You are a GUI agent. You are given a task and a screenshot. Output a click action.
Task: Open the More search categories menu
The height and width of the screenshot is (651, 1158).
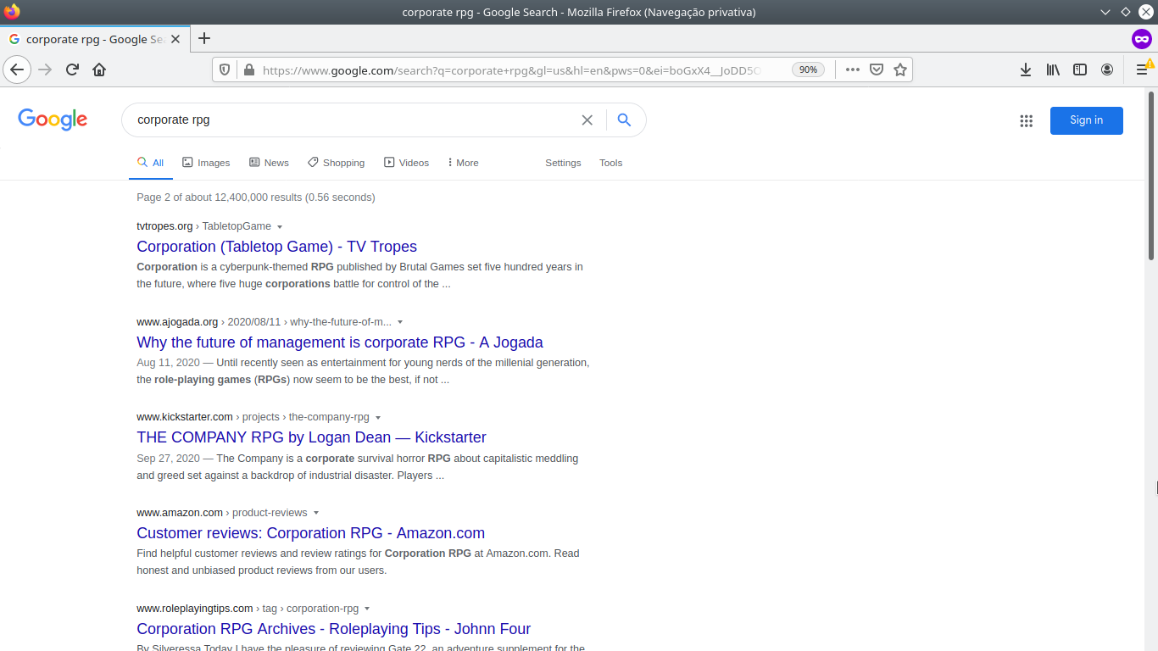coord(463,163)
